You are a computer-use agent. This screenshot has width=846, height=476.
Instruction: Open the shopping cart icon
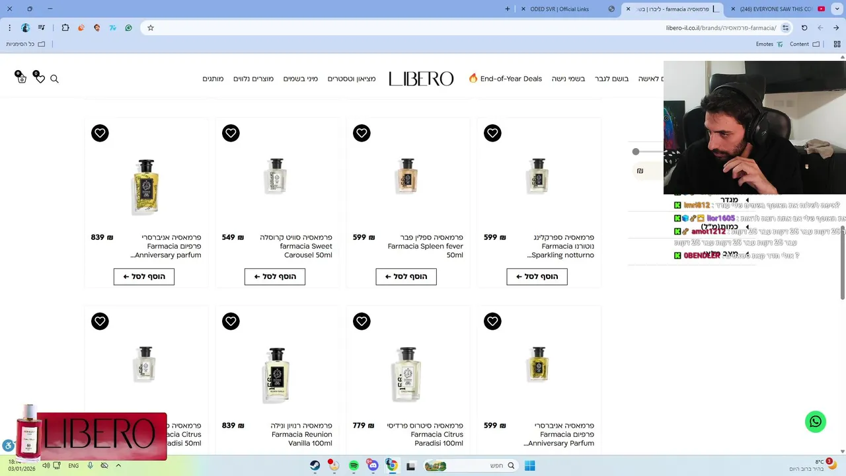(x=21, y=78)
